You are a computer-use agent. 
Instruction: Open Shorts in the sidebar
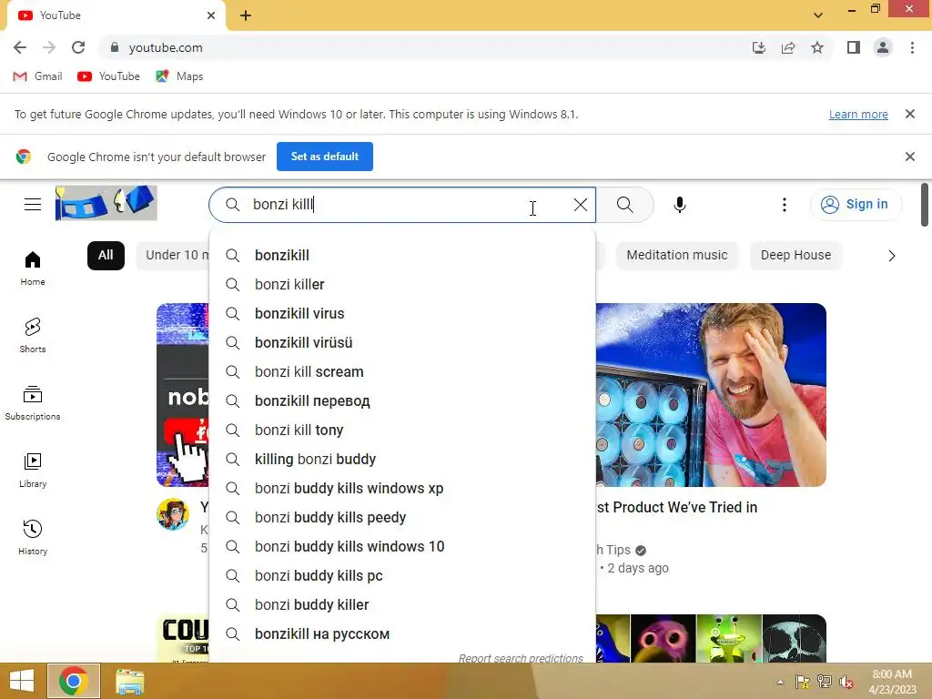pyautogui.click(x=33, y=335)
